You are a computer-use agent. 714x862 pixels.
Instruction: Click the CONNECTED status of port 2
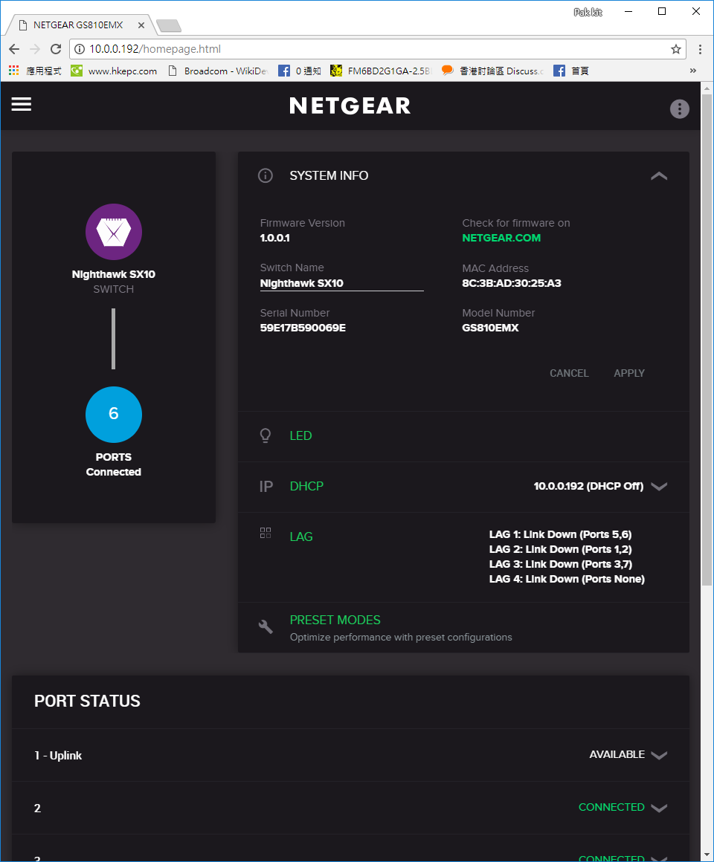tap(611, 807)
